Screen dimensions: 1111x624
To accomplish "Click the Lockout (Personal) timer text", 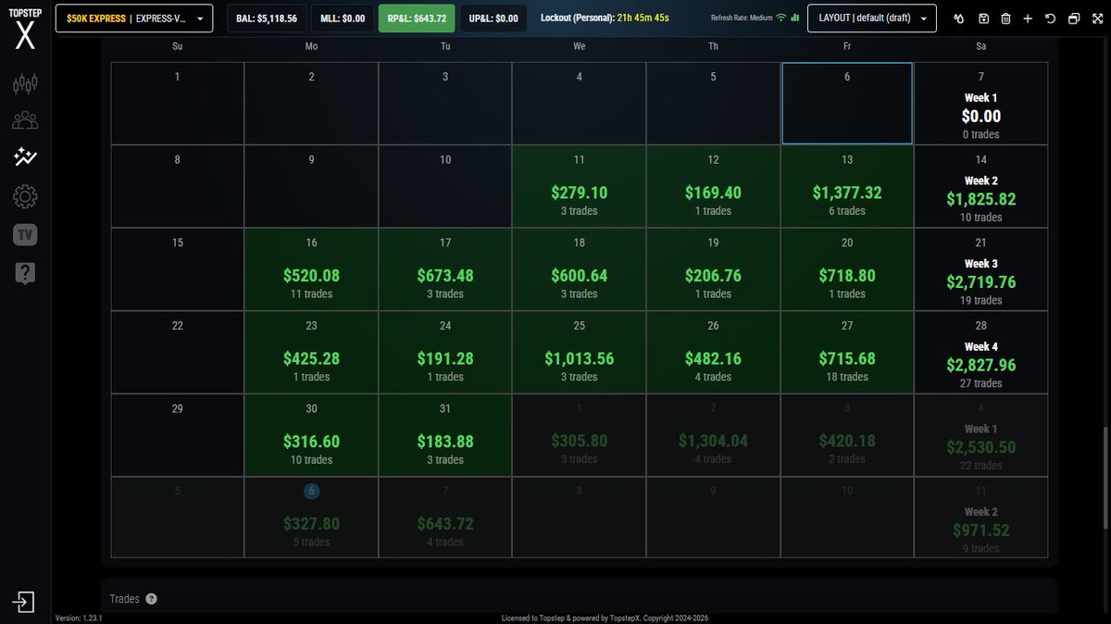I will pyautogui.click(x=605, y=19).
